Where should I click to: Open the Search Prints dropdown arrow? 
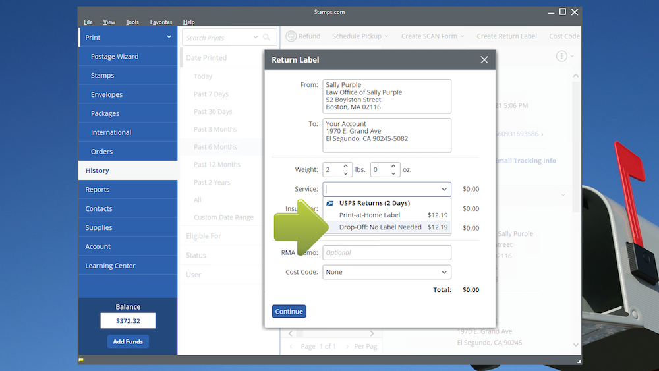[256, 38]
